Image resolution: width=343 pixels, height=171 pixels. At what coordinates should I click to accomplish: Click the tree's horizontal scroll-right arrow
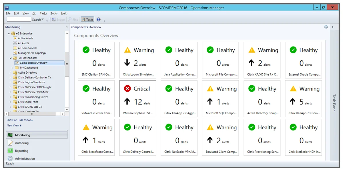(x=63, y=114)
